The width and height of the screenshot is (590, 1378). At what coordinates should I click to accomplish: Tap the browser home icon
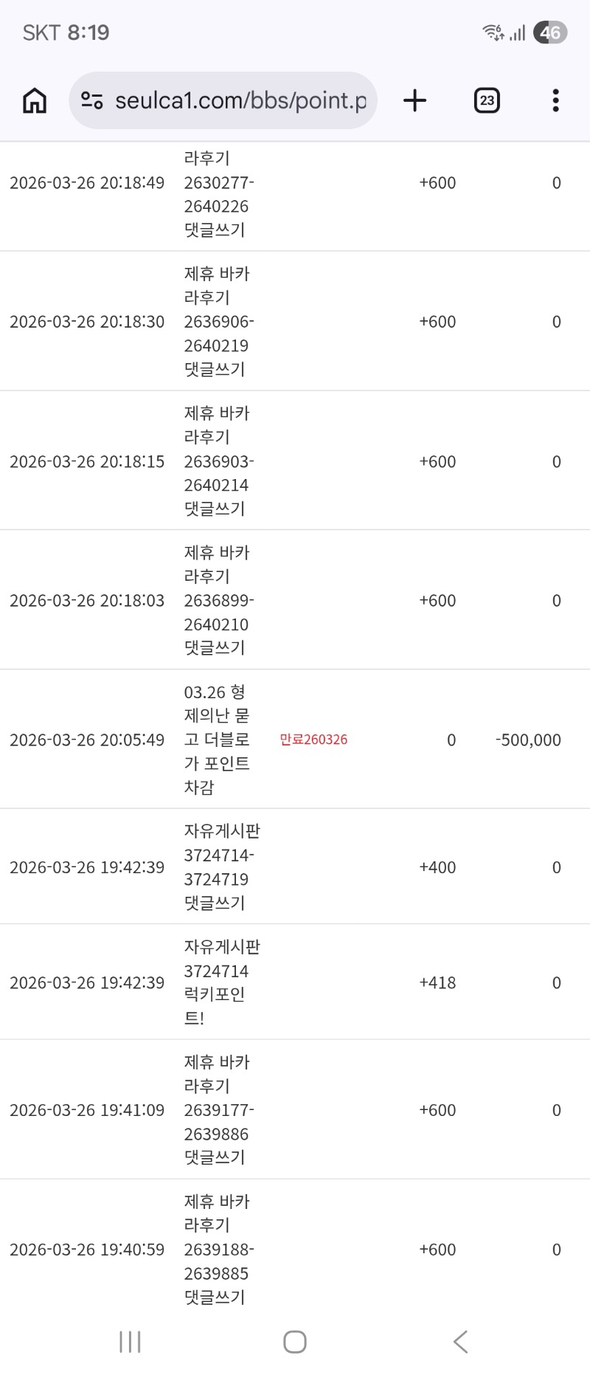[35, 100]
